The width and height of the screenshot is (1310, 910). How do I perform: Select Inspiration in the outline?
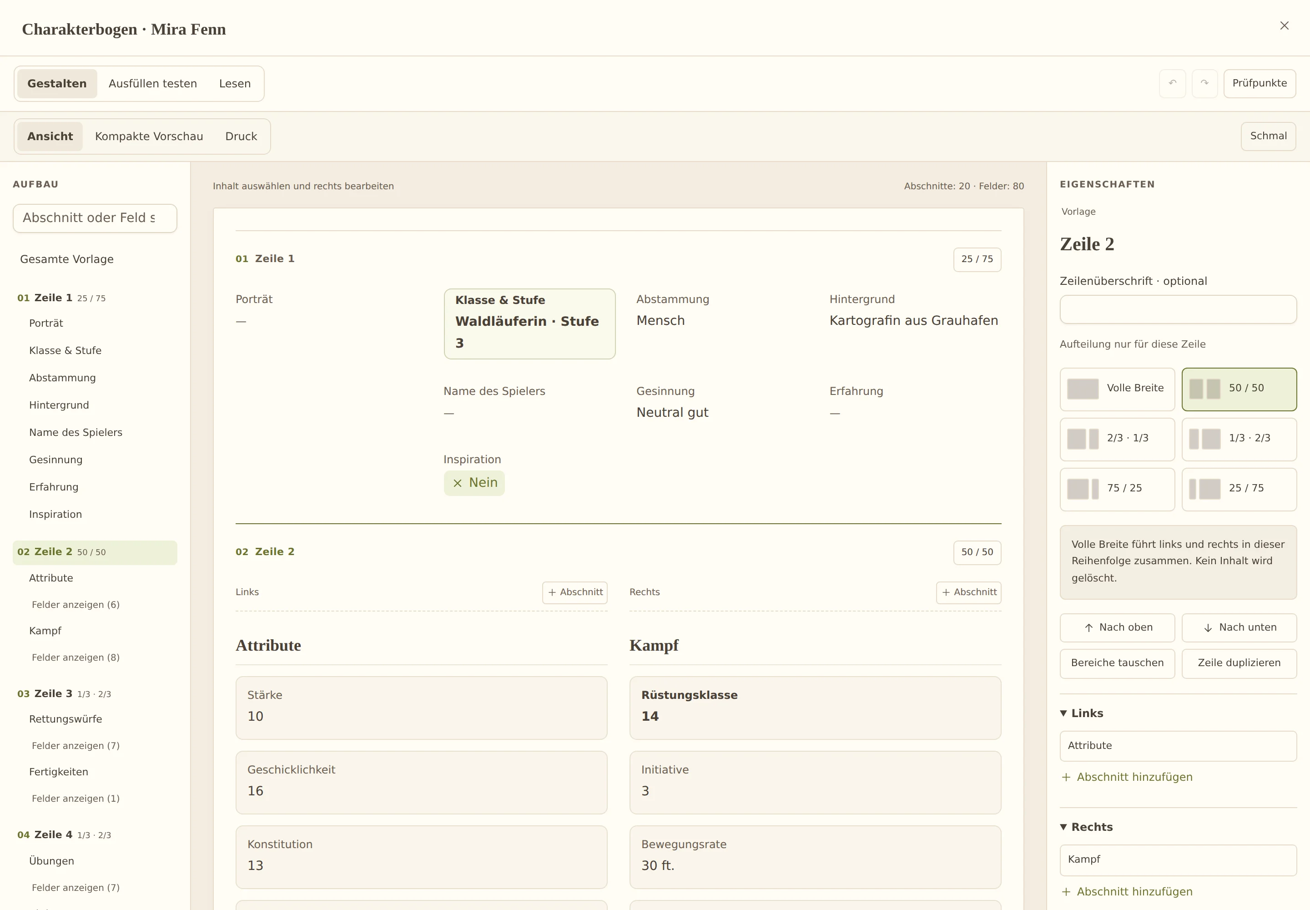(55, 515)
